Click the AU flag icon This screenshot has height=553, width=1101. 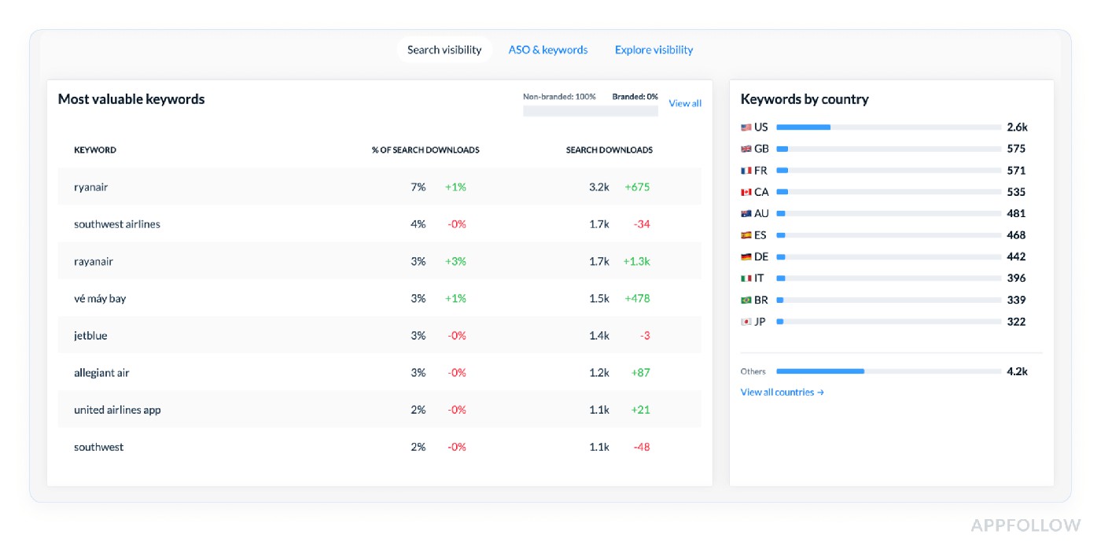(746, 213)
